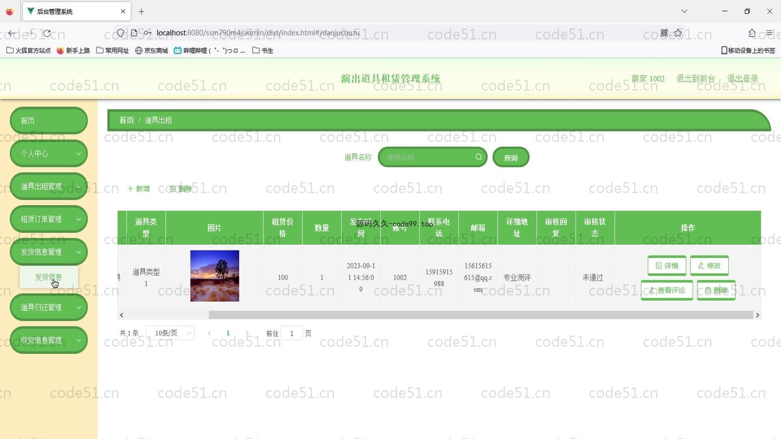Close the 后台管理系统 tab
This screenshot has width=781, height=439.
(123, 11)
